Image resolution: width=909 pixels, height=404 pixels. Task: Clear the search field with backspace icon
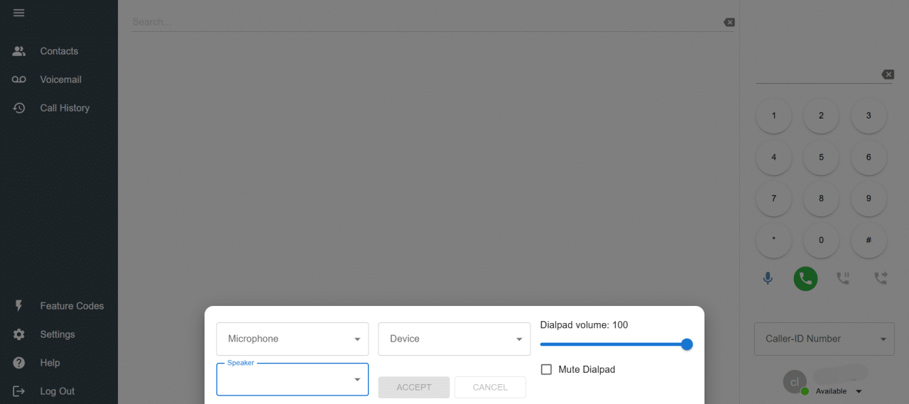(729, 22)
